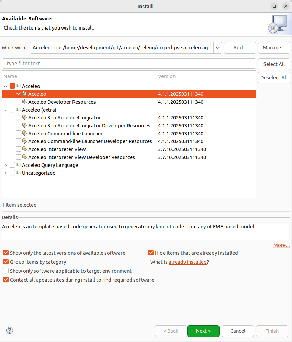
Task: Click the Uncategorized category icon
Action: tap(19, 173)
